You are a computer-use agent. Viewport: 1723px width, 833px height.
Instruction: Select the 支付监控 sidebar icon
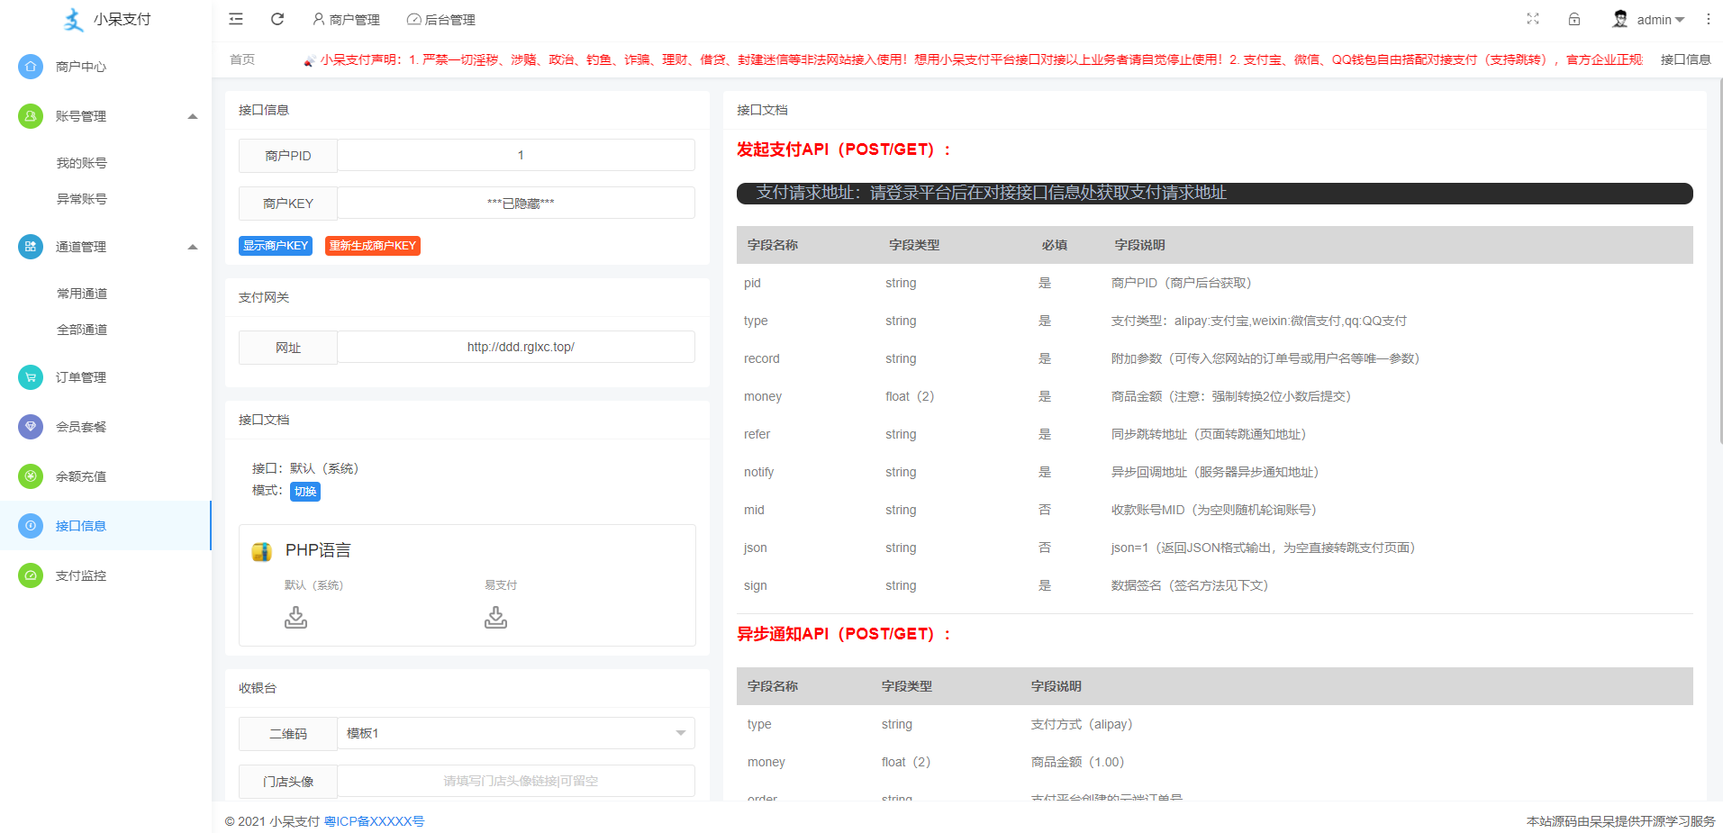coord(30,575)
